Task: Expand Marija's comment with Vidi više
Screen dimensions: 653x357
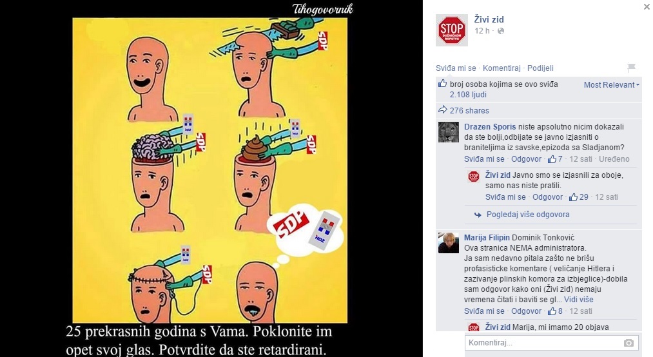Action: 578,300
